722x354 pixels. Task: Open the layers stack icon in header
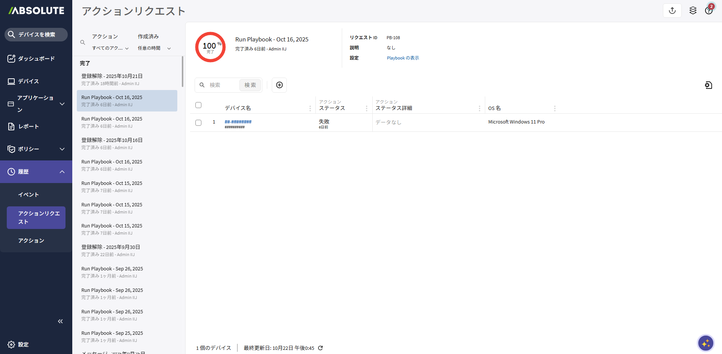pyautogui.click(x=693, y=11)
